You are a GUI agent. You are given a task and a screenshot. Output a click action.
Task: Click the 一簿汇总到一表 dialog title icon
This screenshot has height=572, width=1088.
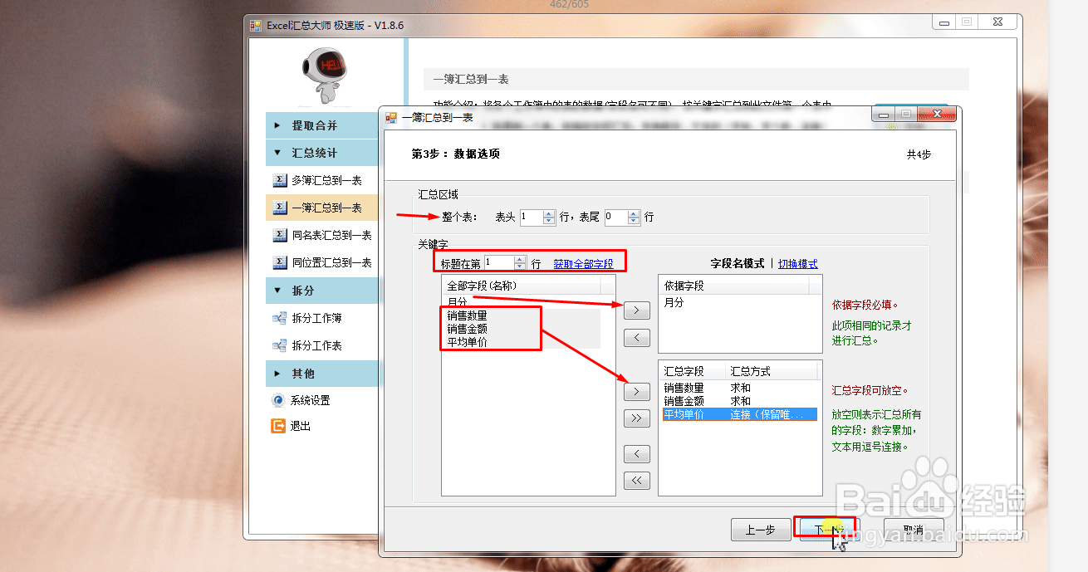pos(391,118)
